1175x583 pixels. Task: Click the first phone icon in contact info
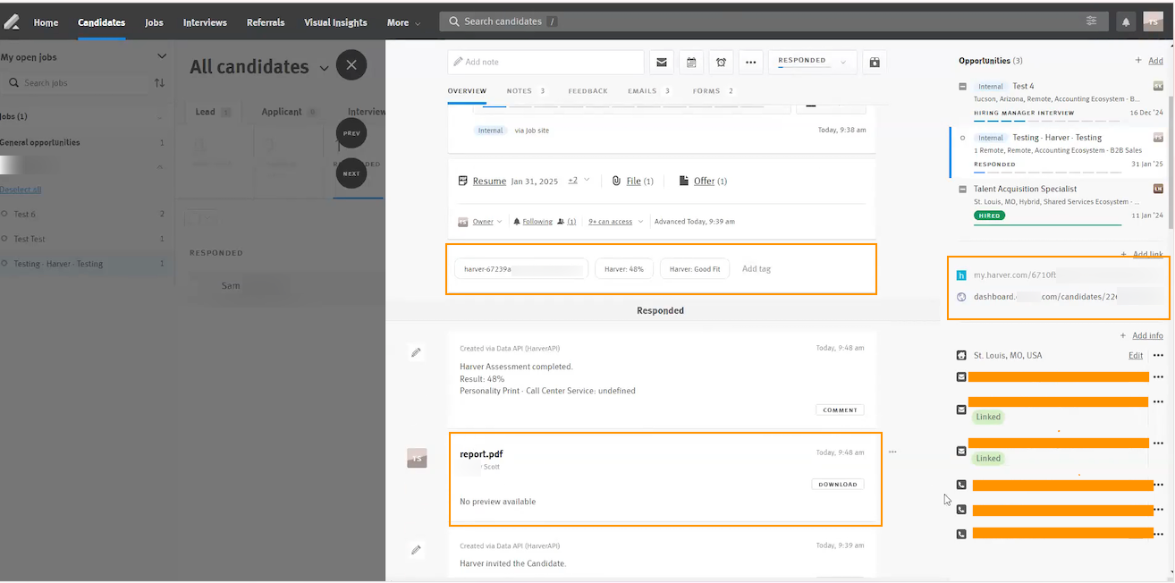pos(961,485)
